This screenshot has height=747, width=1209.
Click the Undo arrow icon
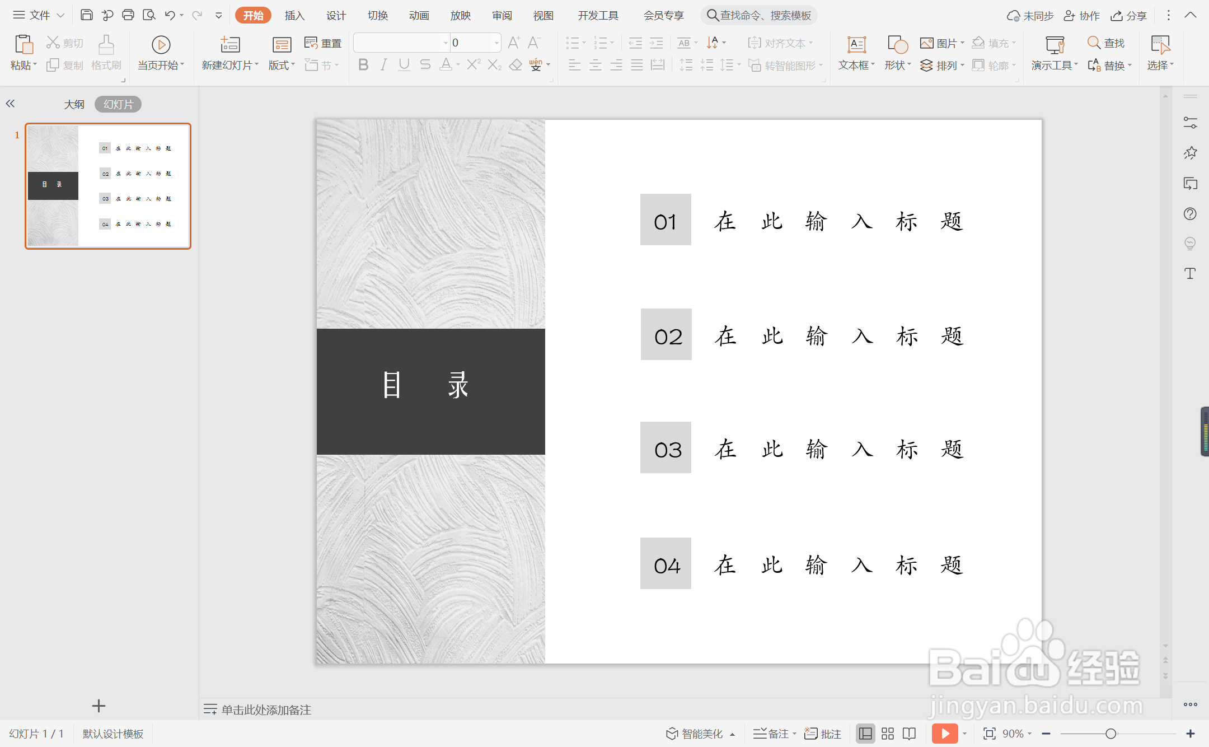[x=170, y=15]
